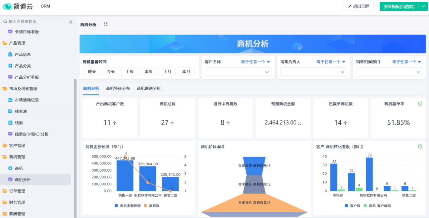The image size is (429, 218).
Task: Change 销售负责人 condition 等于任意一个
Action: 331,62
